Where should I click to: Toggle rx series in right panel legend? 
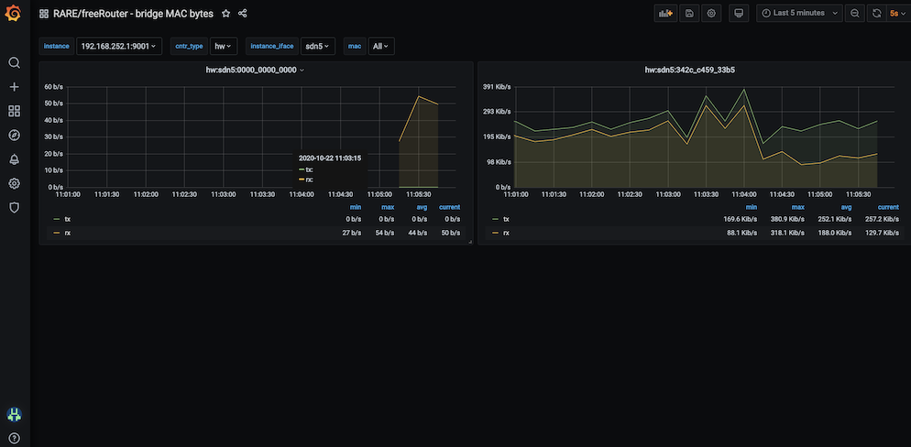click(506, 233)
